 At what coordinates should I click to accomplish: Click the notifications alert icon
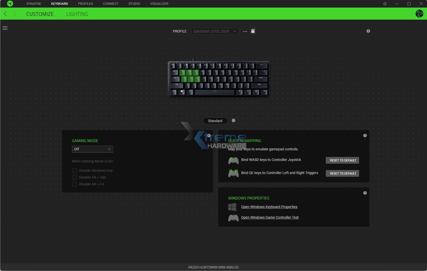click(x=368, y=31)
